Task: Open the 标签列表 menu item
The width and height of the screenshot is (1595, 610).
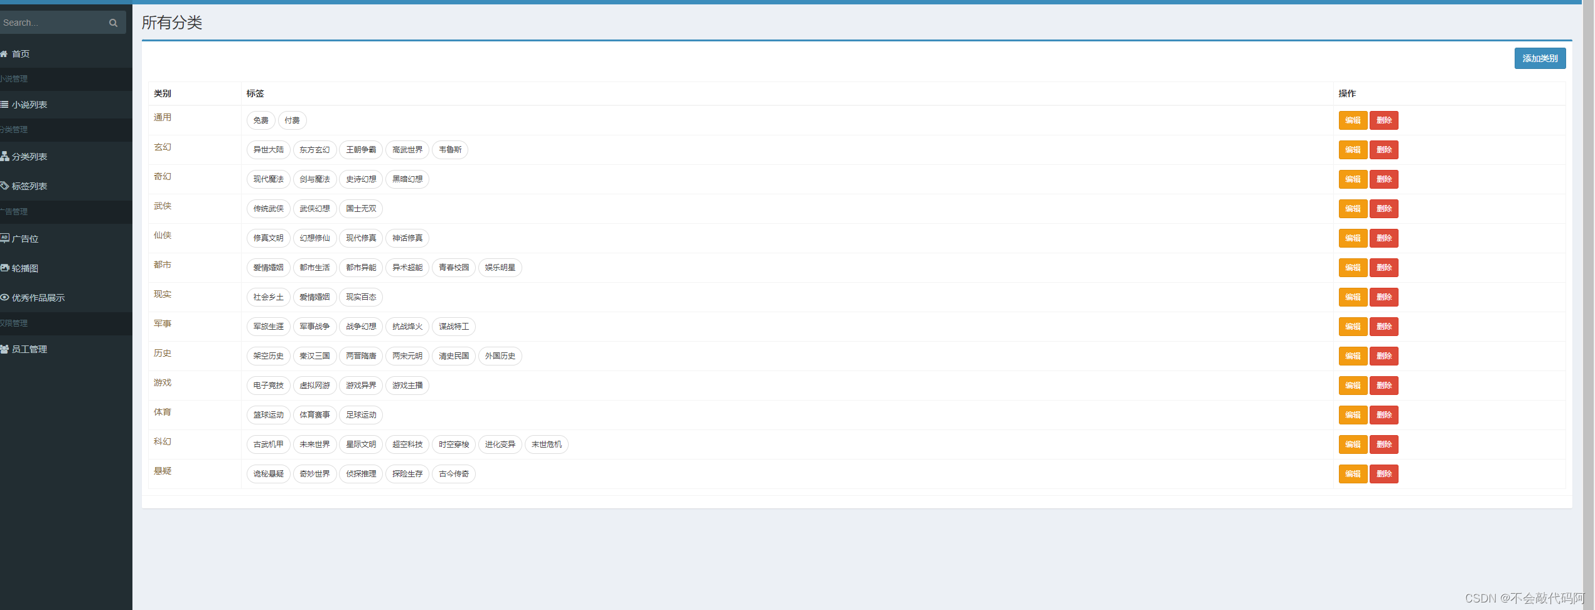Action: [66, 186]
